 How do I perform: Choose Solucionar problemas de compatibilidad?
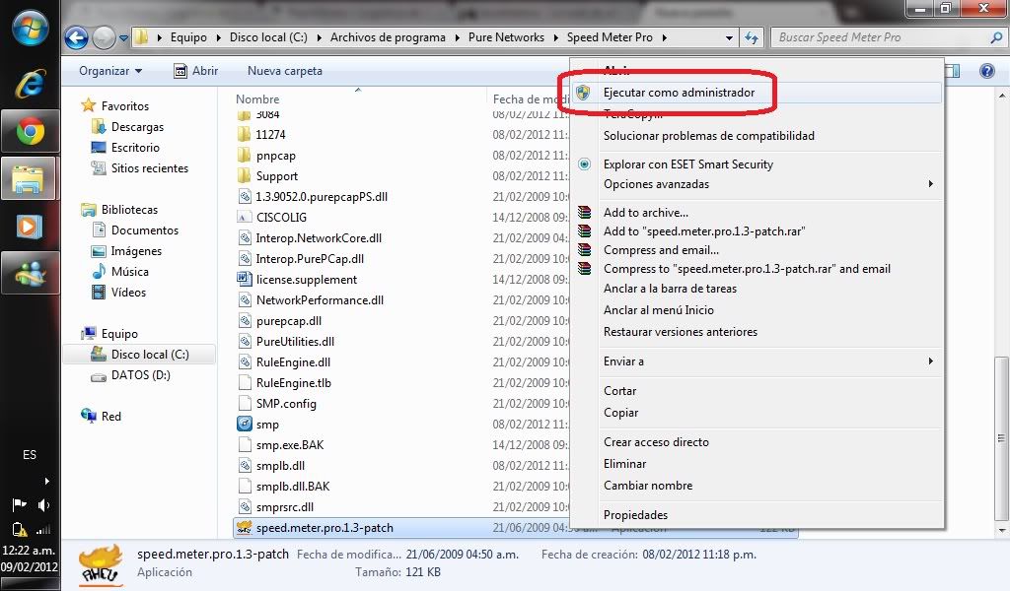[x=757, y=136]
